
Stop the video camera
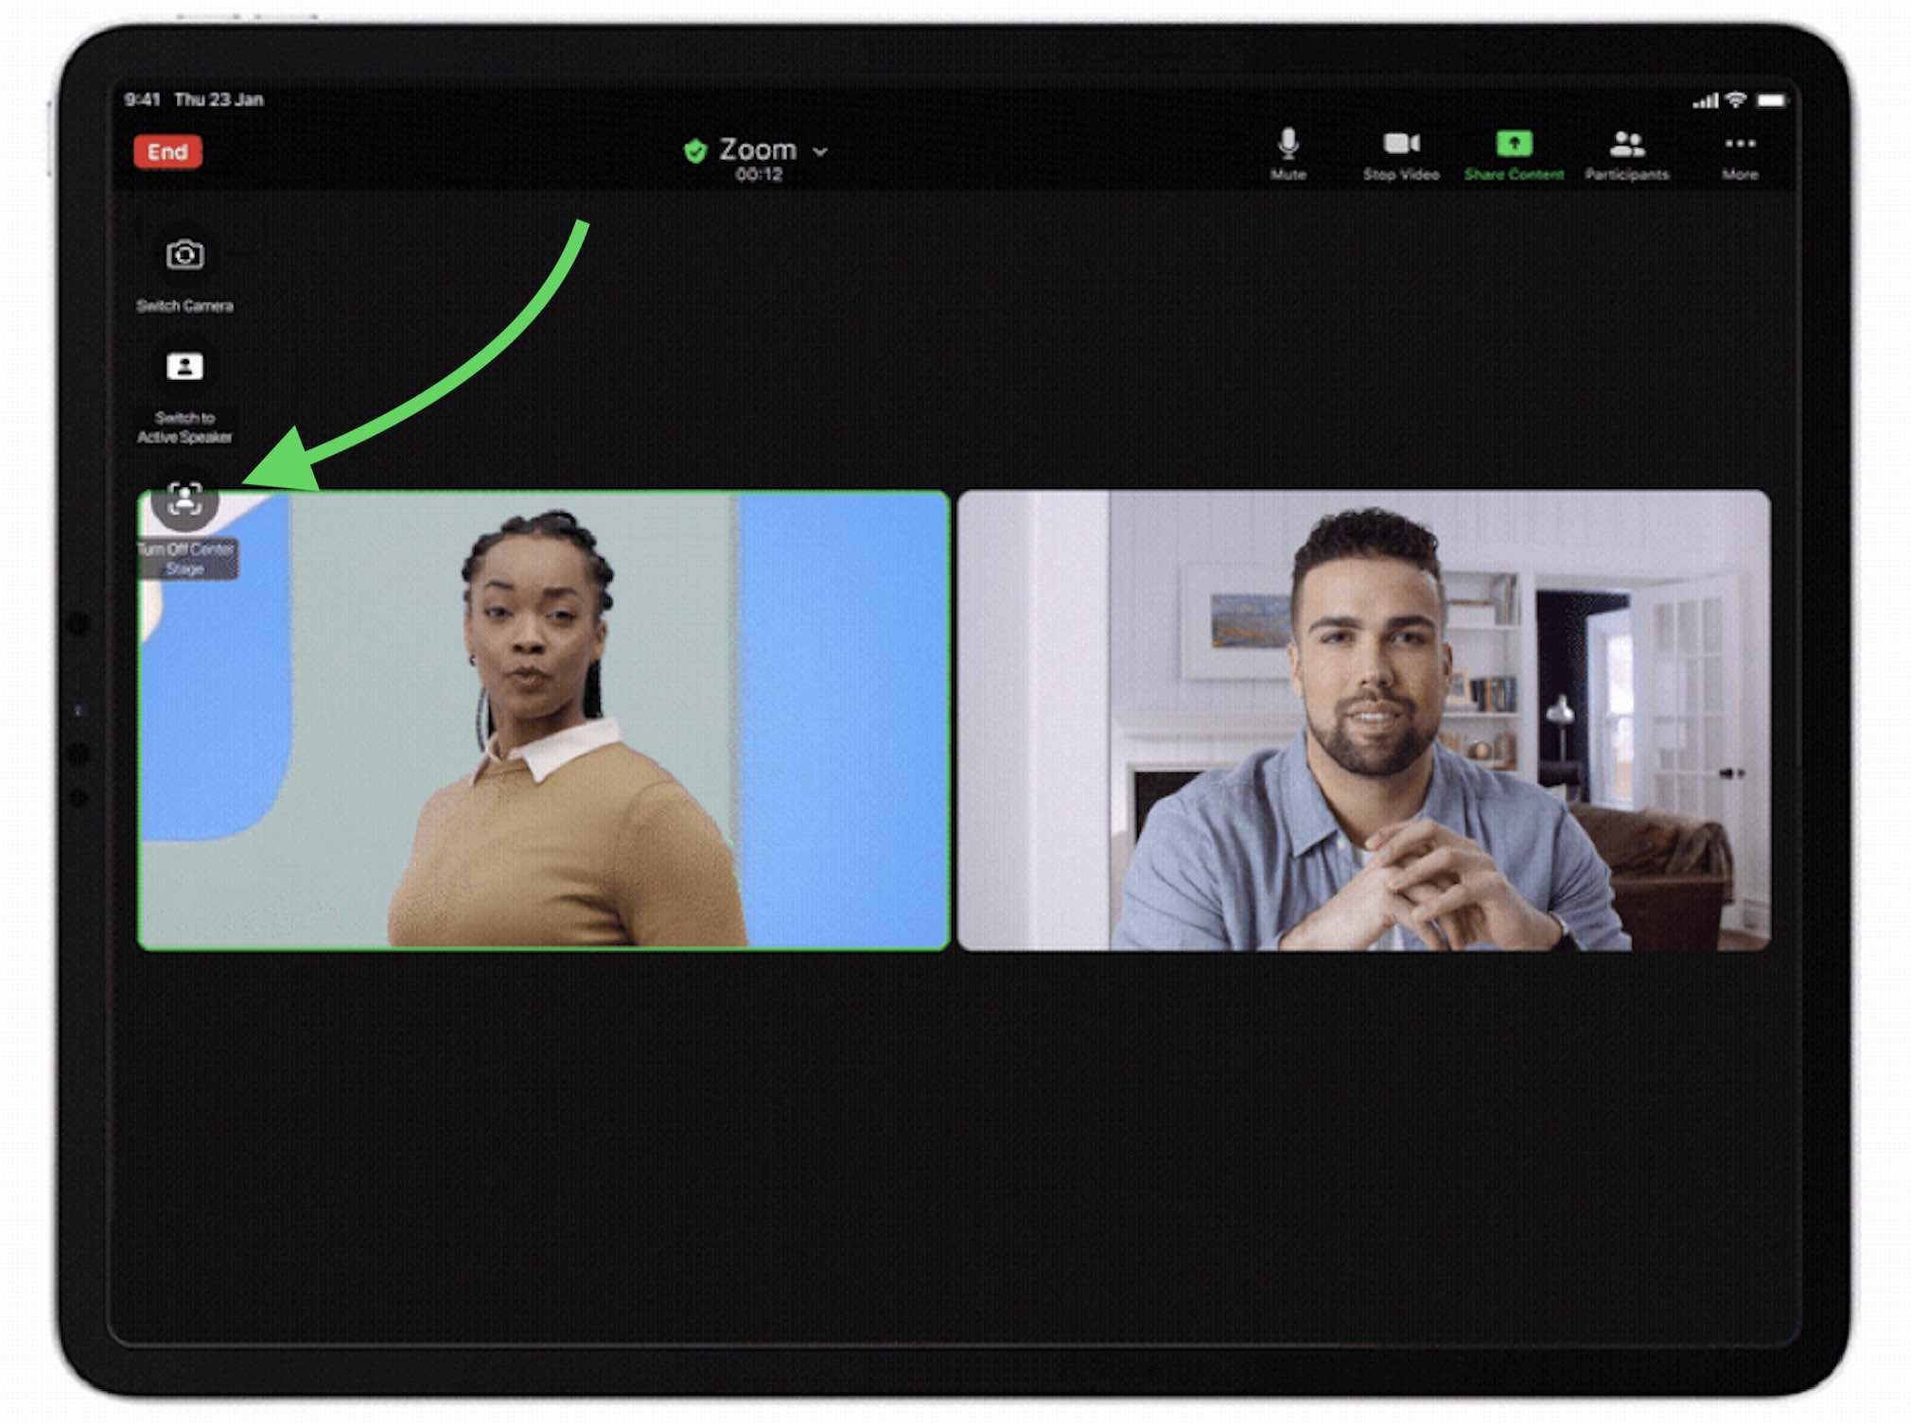[x=1401, y=154]
